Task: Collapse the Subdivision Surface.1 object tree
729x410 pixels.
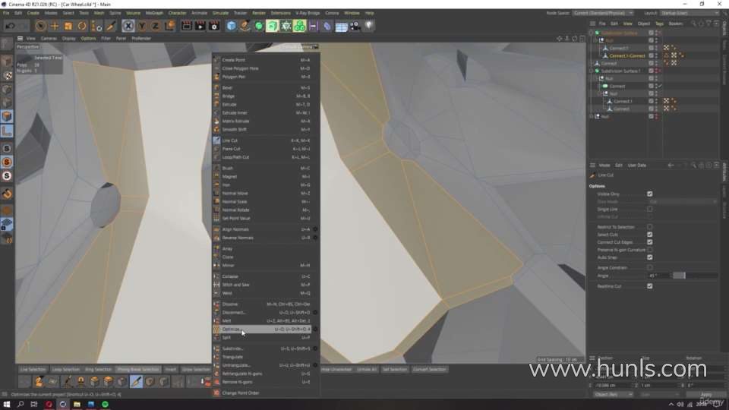Action: click(592, 71)
